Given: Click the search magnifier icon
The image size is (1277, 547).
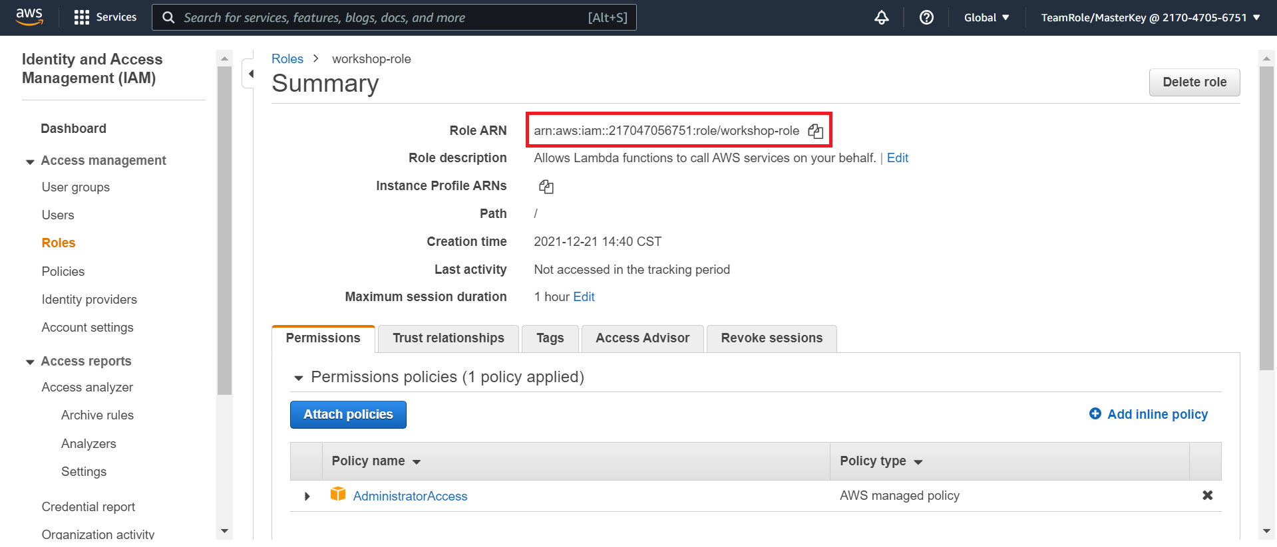Looking at the screenshot, I should [x=169, y=17].
